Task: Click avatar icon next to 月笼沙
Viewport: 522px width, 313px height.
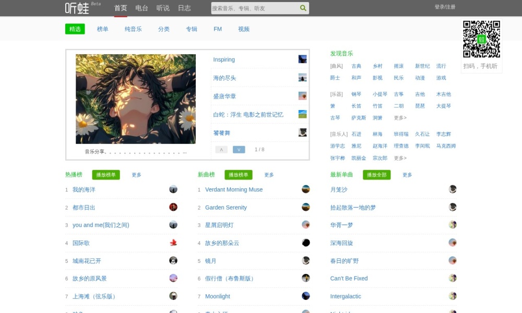Action: coord(453,189)
